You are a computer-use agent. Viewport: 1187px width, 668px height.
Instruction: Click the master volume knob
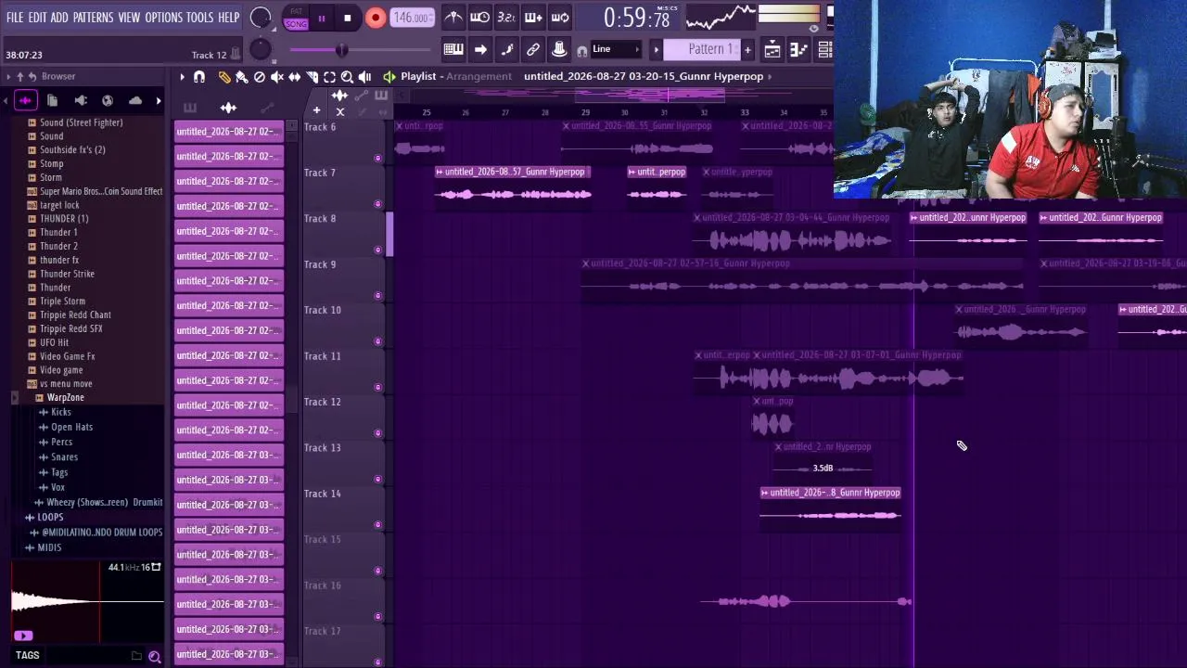click(x=262, y=19)
